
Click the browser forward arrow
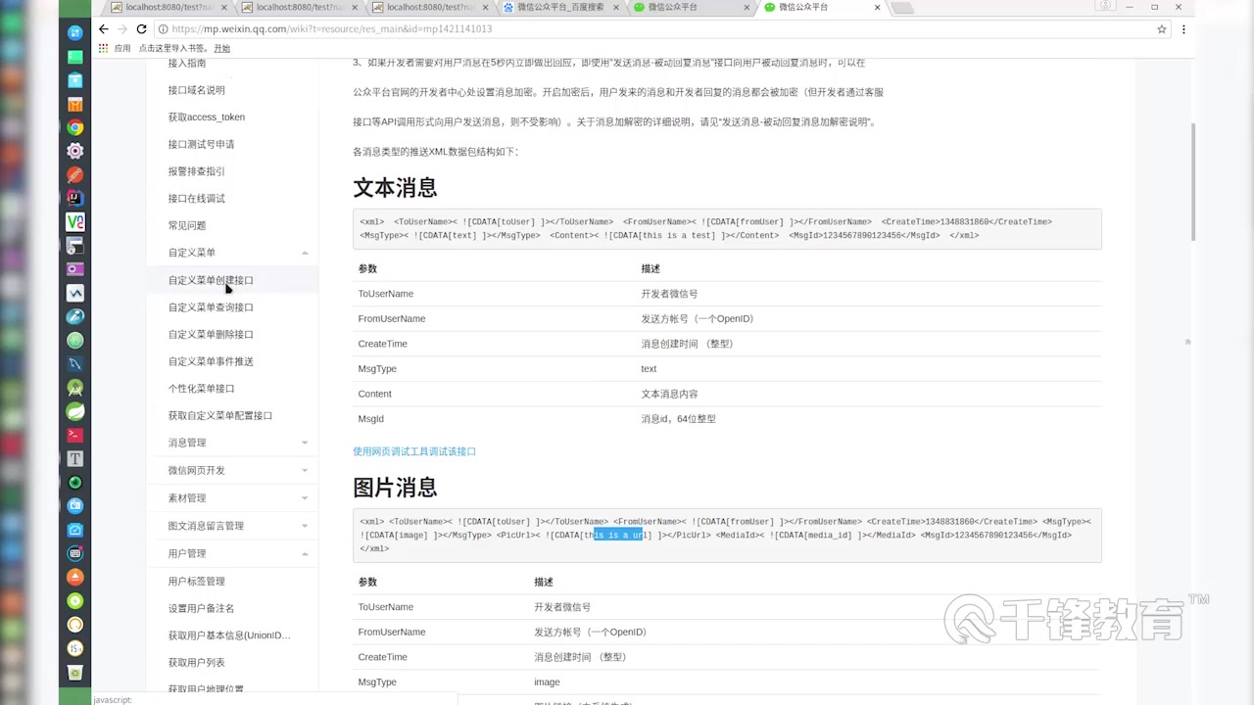coord(122,29)
